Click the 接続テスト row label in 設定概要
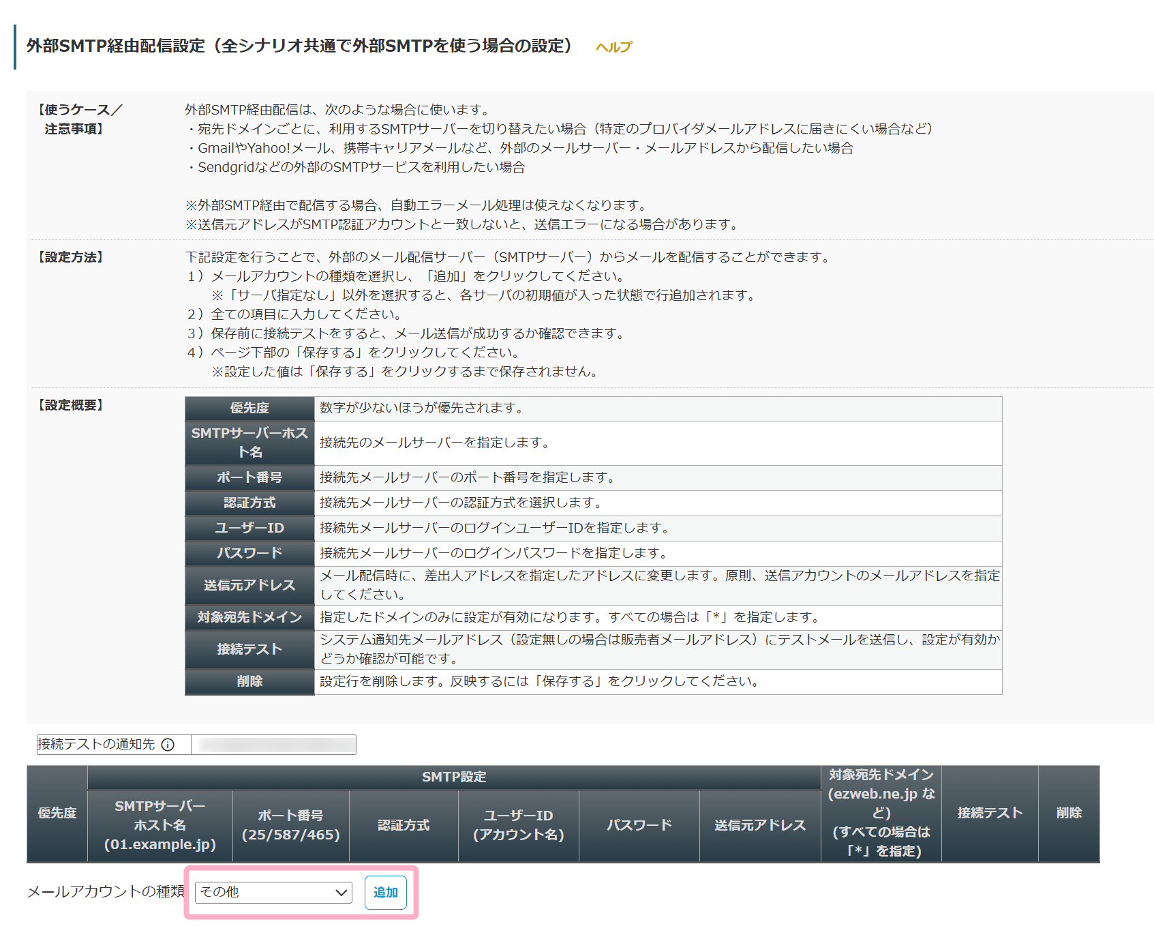Viewport: 1154px width, 937px height. point(249,650)
